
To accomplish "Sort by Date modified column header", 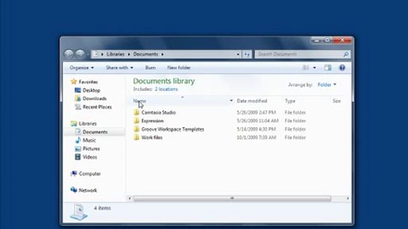I will click(x=252, y=101).
